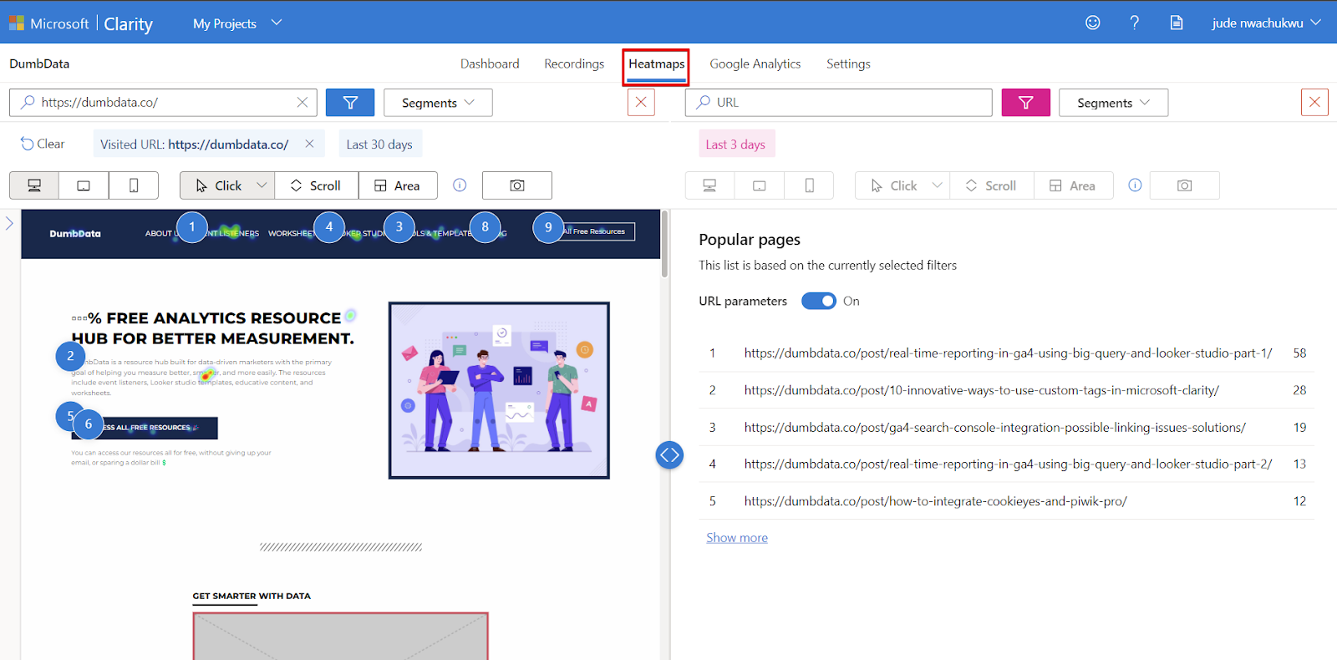Take a heatmap screenshot with camera button
Viewport: 1337px width, 660px height.
tap(517, 185)
